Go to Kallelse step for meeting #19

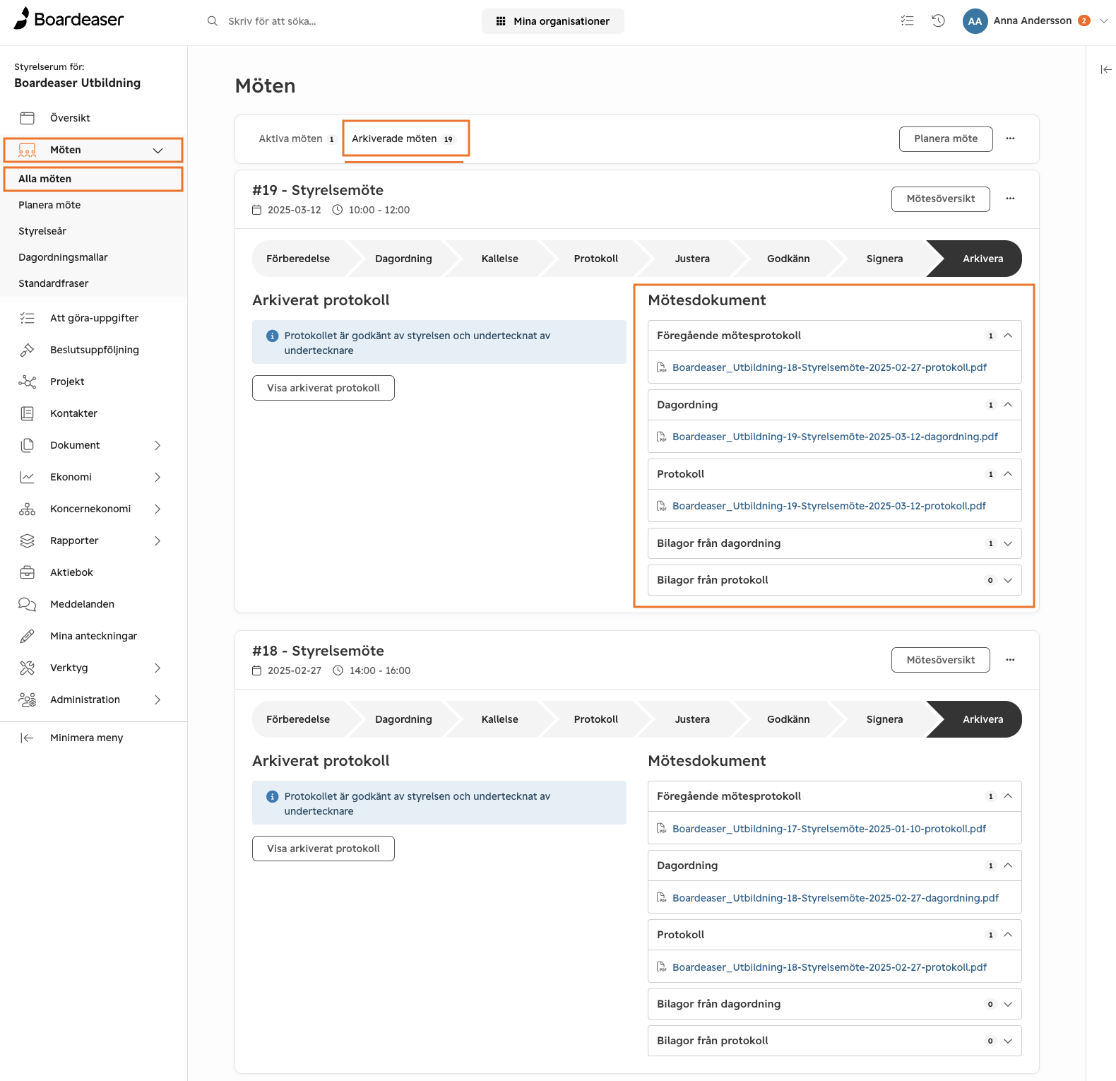tap(499, 259)
